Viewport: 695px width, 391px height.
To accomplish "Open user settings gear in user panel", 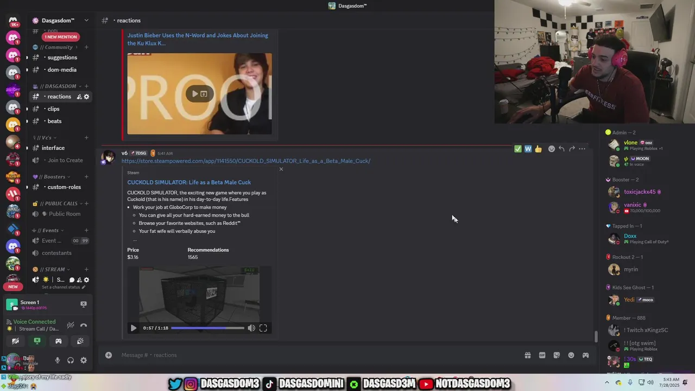I will 84,360.
